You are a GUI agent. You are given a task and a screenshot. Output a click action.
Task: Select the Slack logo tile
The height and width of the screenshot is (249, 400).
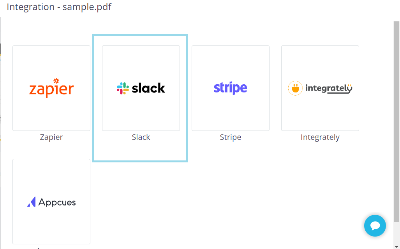141,88
